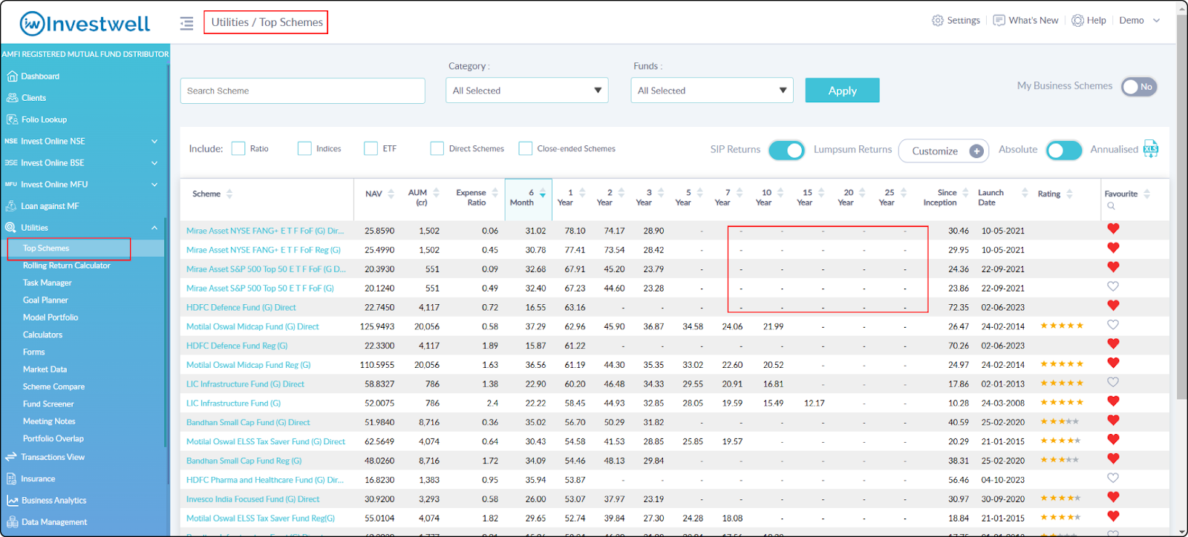Screen dimensions: 1188x537
Task: Collapse sidebar using hamburger menu icon
Action: tap(186, 23)
